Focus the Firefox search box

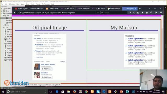click(114, 13)
